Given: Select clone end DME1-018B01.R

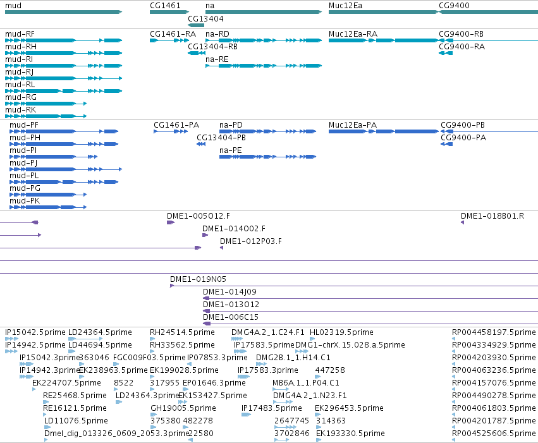Looking at the screenshot, I should click(463, 222).
